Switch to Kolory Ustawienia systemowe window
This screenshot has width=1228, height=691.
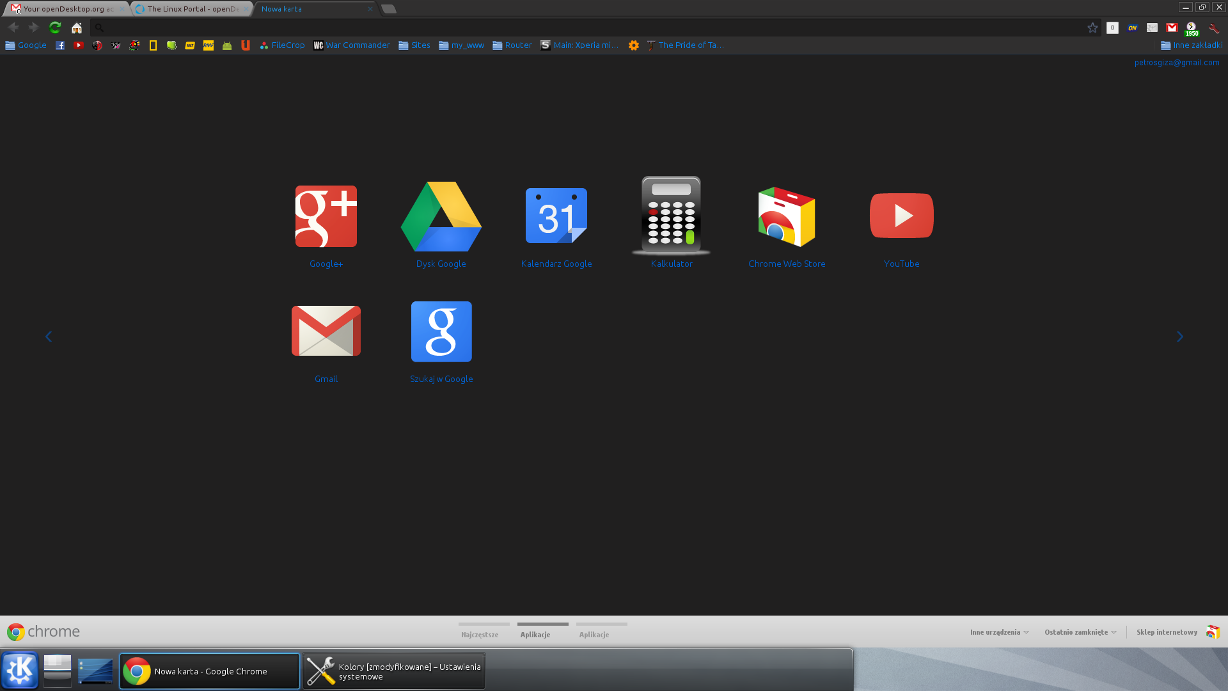coord(394,671)
